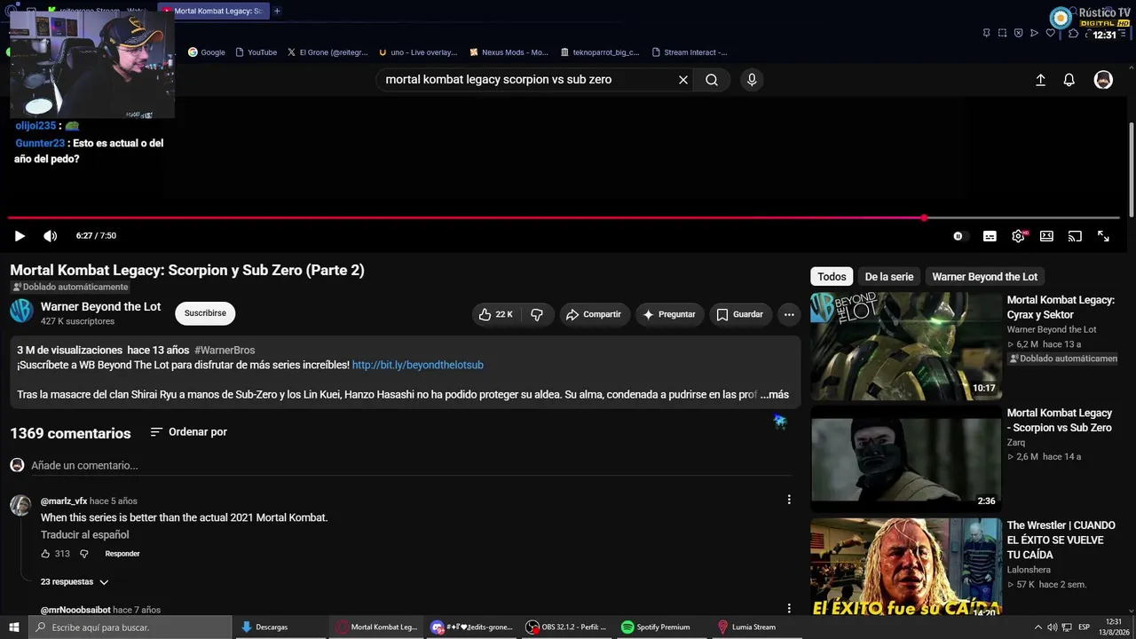Open the Cyrax y Sektor video thumbnail
Screen dimensions: 1136x639
pos(906,346)
